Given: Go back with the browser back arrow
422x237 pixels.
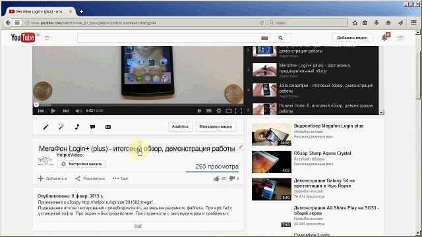Looking at the screenshot, I should (8, 23).
